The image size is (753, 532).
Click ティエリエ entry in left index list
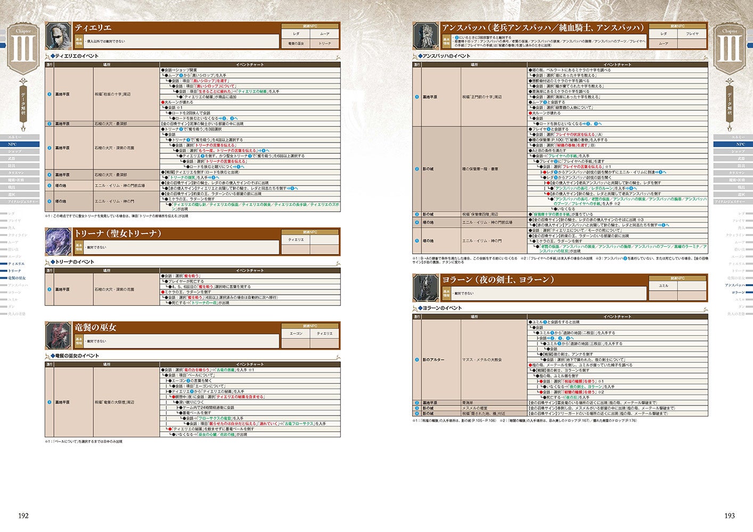coord(17,264)
